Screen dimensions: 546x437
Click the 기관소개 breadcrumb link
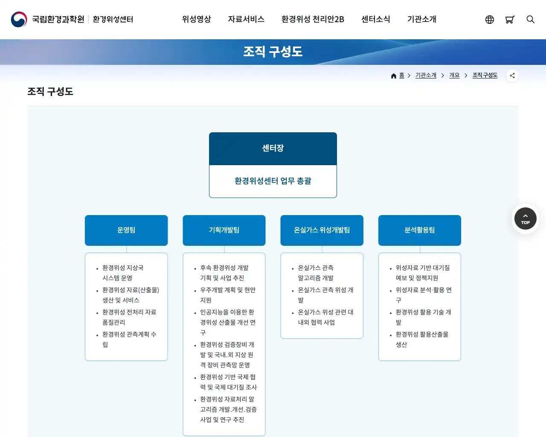point(426,76)
